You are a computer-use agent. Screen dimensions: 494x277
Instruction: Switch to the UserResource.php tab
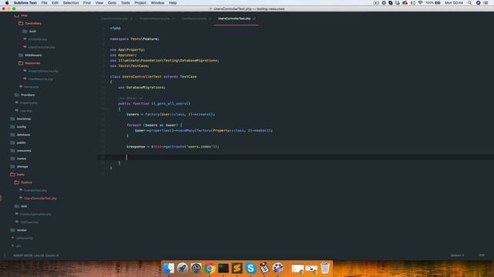194,18
